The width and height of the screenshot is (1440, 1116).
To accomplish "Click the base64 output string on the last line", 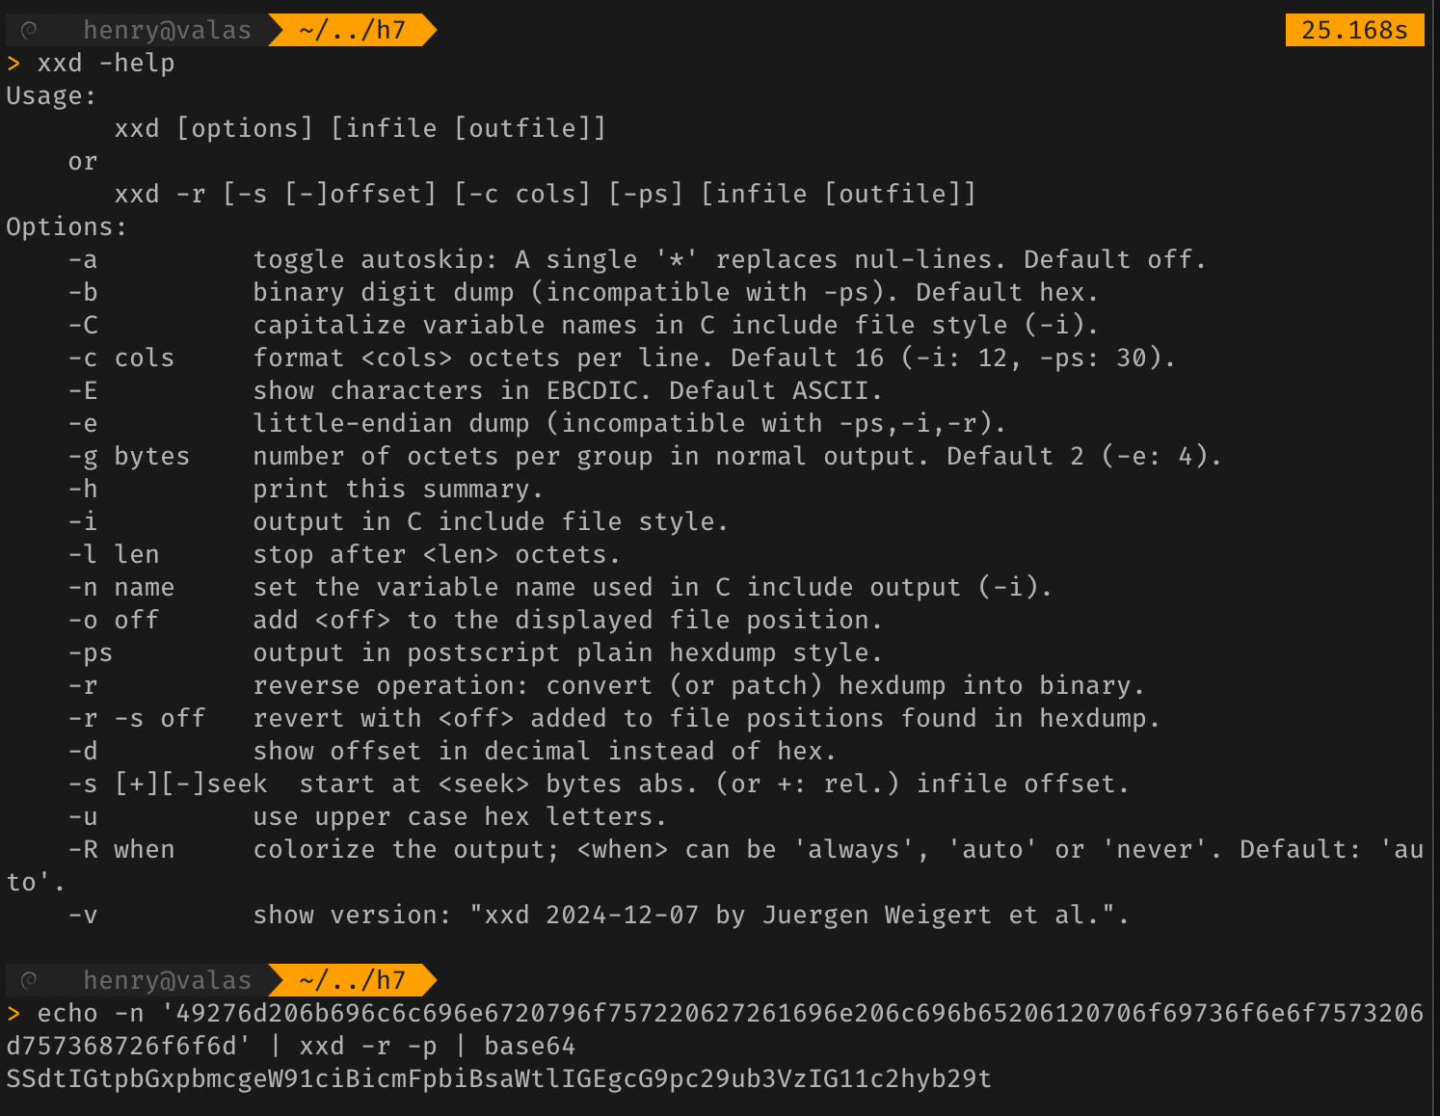I will (498, 1079).
